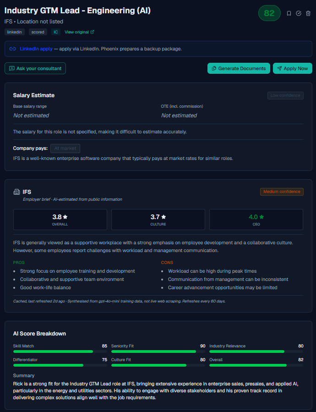The height and width of the screenshot is (412, 316).
Task: Click the job title Industry GTM Lead - Engineering (AI)
Action: (x=77, y=11)
